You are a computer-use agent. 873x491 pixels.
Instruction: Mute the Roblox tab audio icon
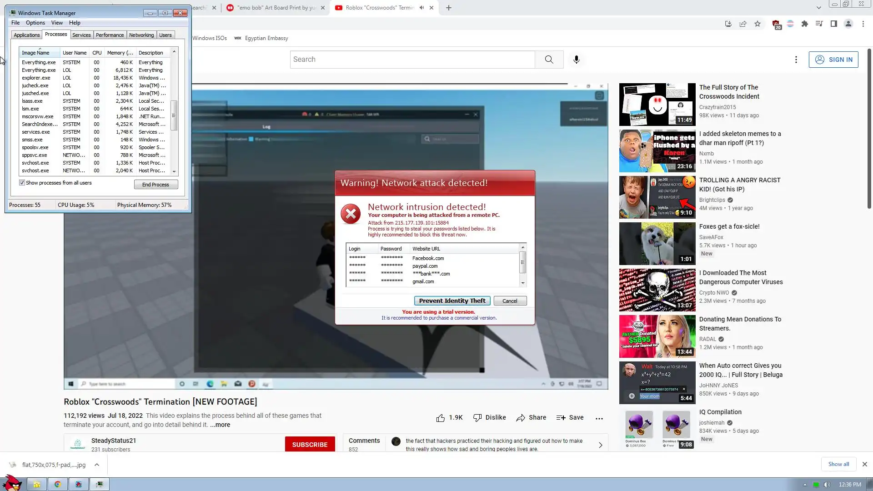421,8
